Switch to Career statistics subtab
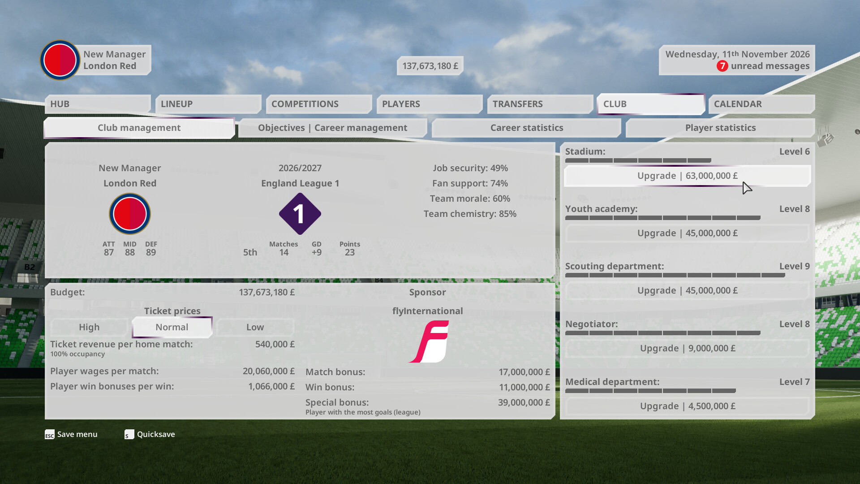This screenshot has height=484, width=860. coord(527,128)
